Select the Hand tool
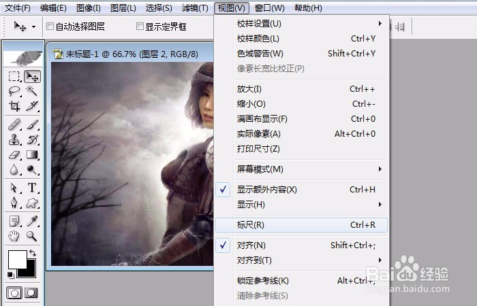 coord(14,236)
